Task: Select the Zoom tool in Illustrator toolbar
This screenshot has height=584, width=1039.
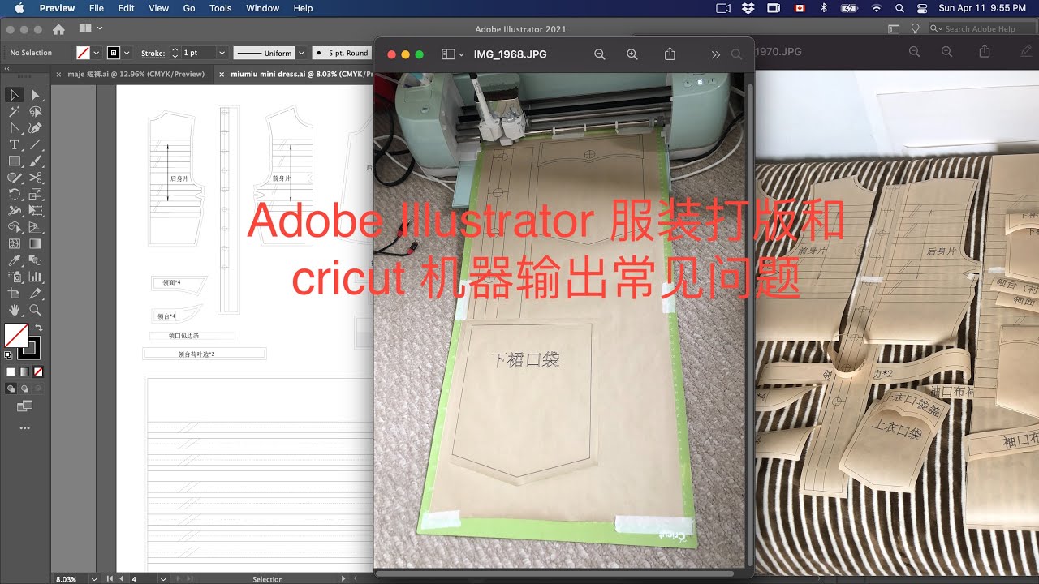Action: tap(36, 310)
